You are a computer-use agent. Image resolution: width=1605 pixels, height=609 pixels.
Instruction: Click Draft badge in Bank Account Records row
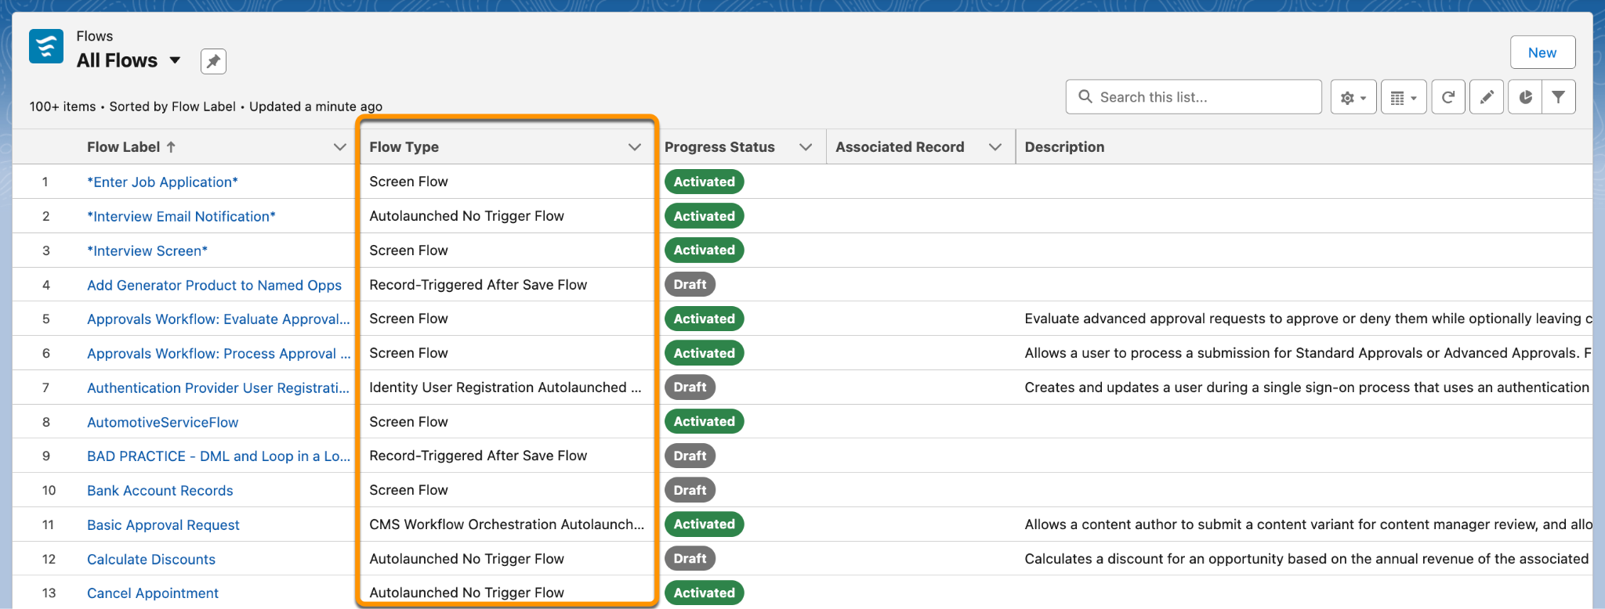pyautogui.click(x=690, y=490)
